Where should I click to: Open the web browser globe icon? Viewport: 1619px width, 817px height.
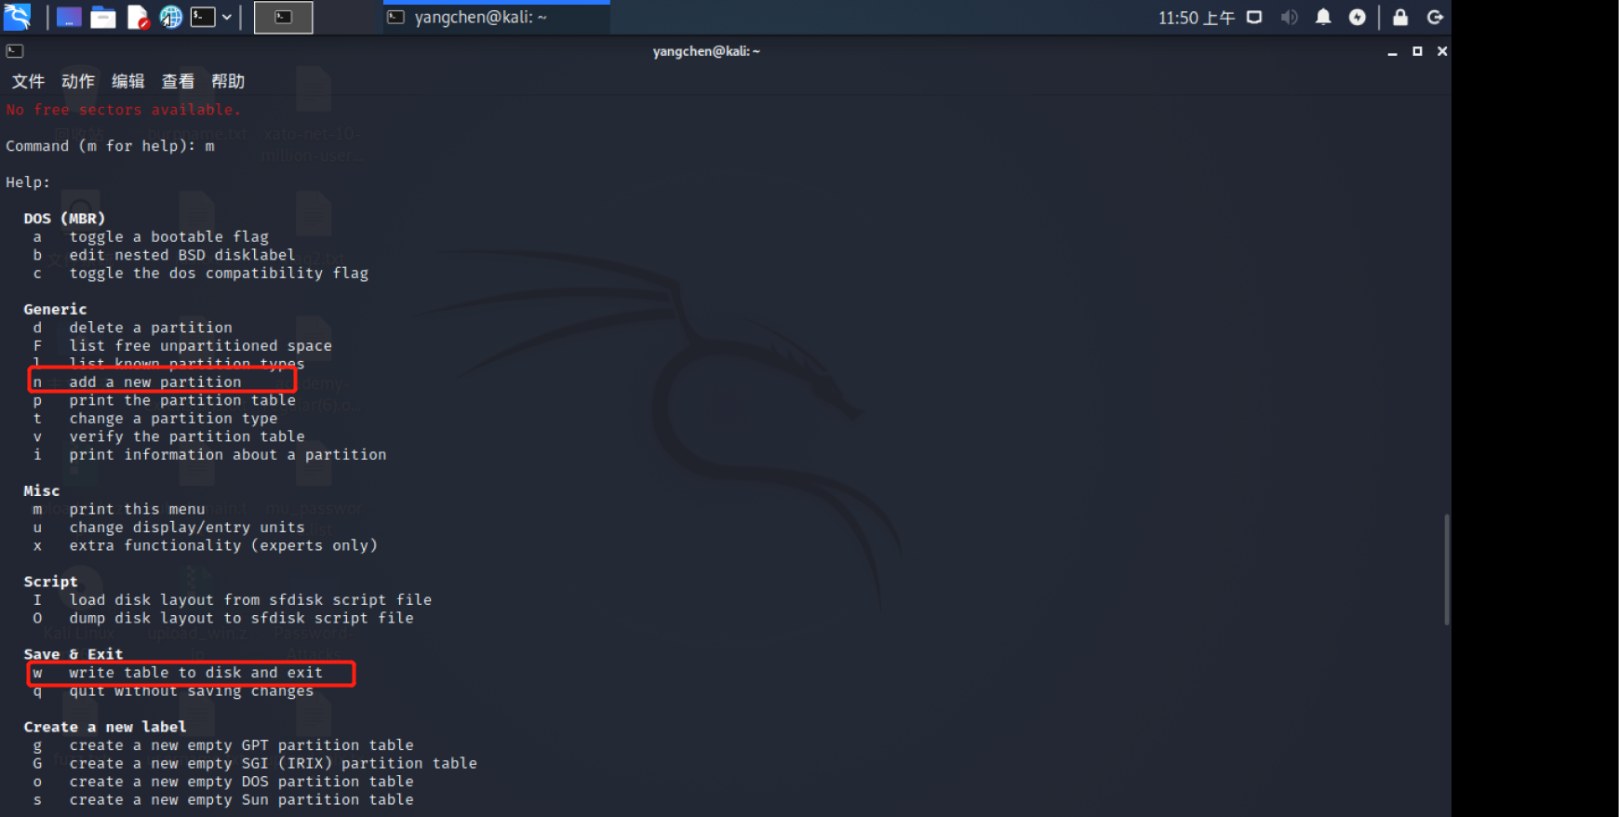171,17
